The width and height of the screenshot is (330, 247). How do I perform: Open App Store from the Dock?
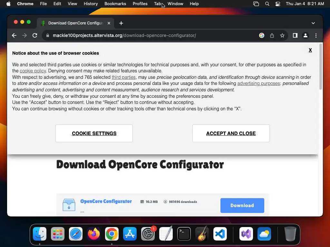[x=130, y=234]
